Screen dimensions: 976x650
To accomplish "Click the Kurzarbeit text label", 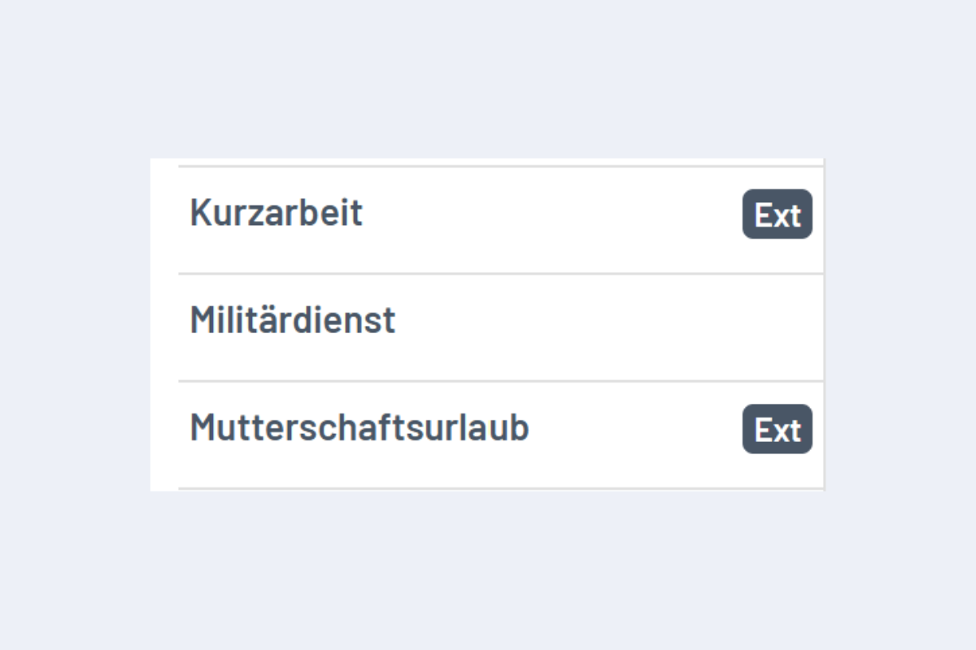I will (x=277, y=214).
